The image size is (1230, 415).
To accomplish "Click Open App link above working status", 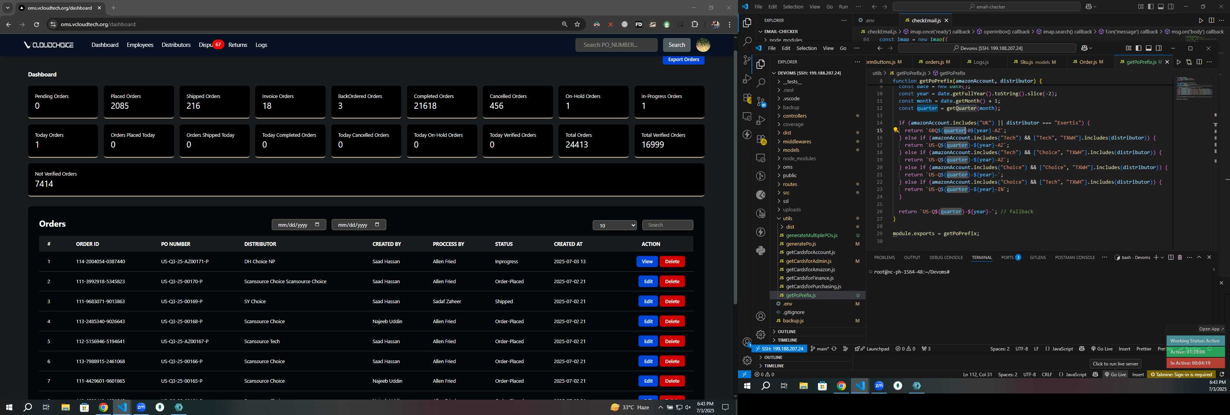I will (1212, 329).
